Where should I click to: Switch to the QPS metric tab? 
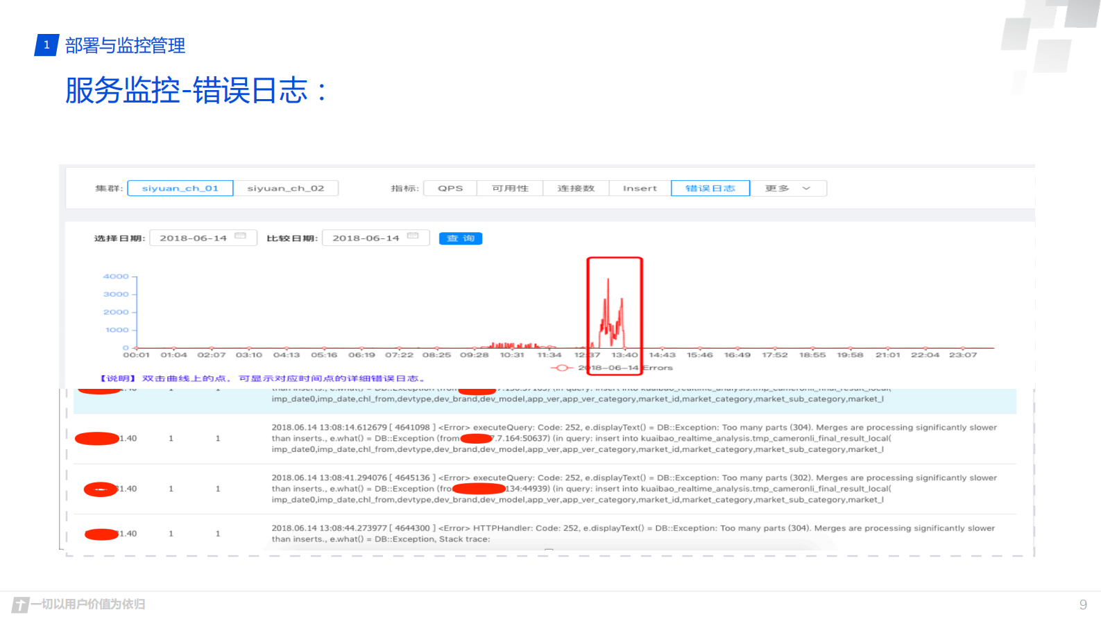450,188
